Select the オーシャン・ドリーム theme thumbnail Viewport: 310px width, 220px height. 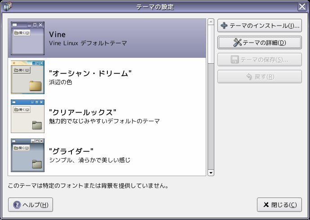(27, 77)
